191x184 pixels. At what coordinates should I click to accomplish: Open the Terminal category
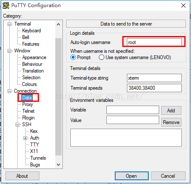pyautogui.click(x=23, y=24)
